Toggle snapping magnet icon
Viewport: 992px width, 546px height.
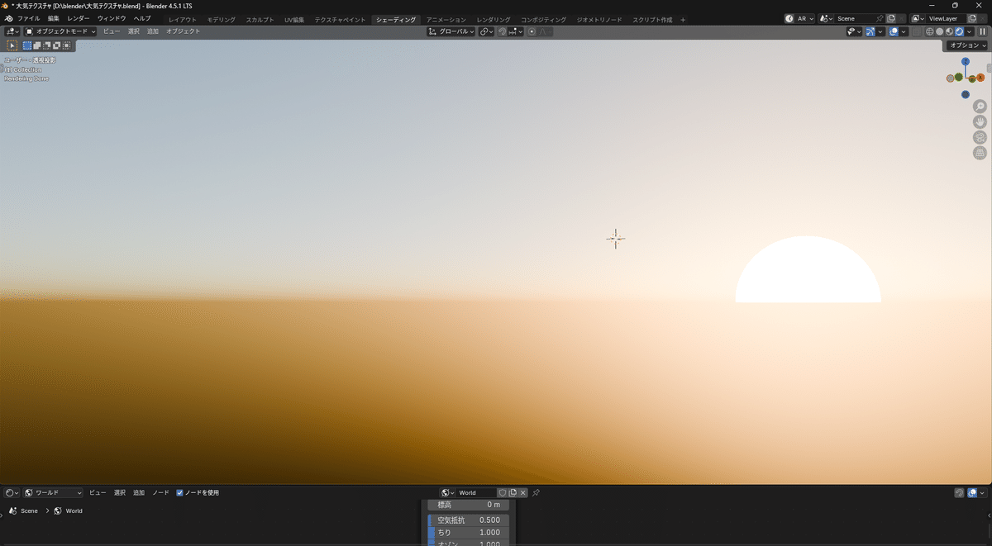pyautogui.click(x=502, y=31)
